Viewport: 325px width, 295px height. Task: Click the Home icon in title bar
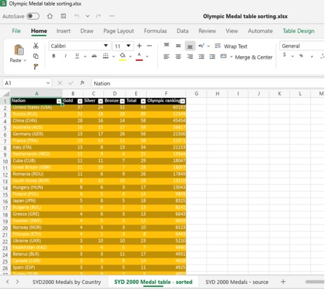pos(50,16)
